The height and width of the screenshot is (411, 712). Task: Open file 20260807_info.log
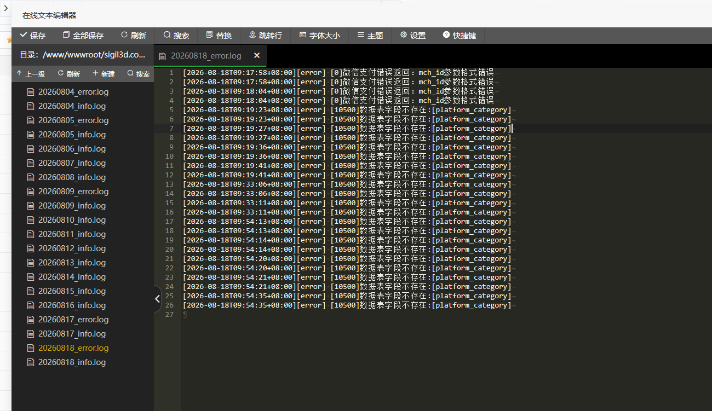pos(72,163)
